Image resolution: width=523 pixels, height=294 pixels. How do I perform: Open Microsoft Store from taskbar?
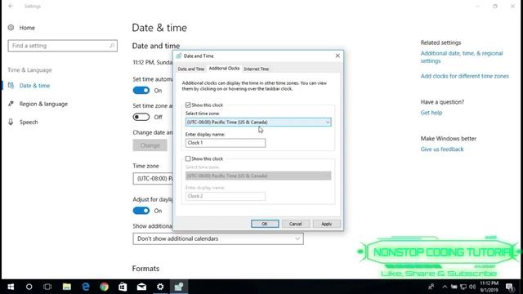[x=123, y=287]
